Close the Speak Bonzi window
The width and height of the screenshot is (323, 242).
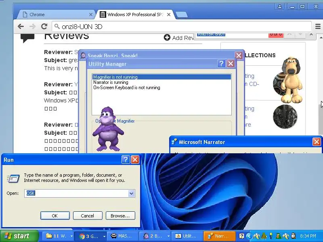tap(239, 55)
